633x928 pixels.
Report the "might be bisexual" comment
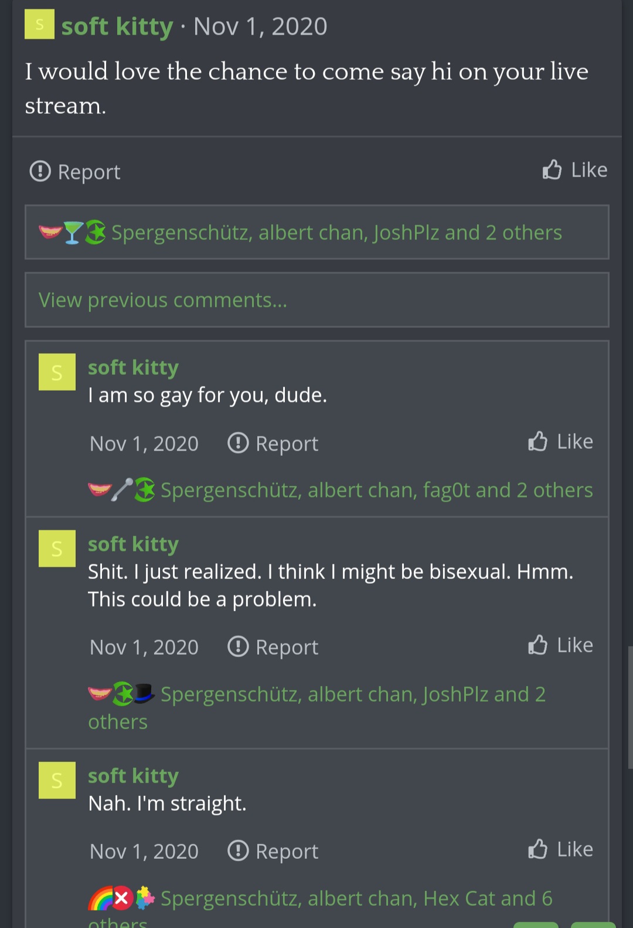coord(273,647)
